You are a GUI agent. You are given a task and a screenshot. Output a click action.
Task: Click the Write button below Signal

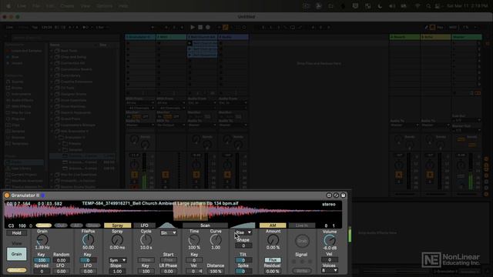[x=302, y=270]
